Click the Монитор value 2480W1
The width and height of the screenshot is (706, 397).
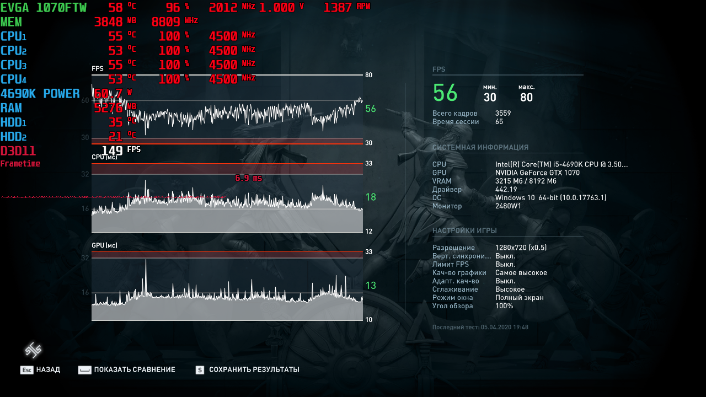[508, 206]
